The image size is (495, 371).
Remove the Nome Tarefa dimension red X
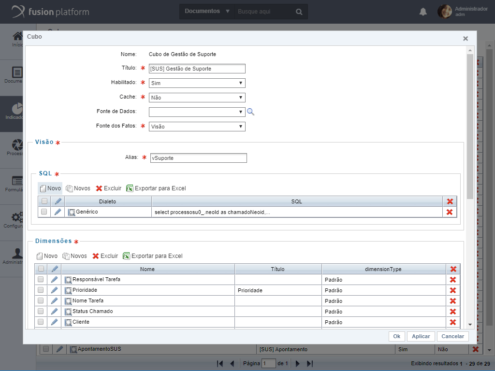point(453,301)
